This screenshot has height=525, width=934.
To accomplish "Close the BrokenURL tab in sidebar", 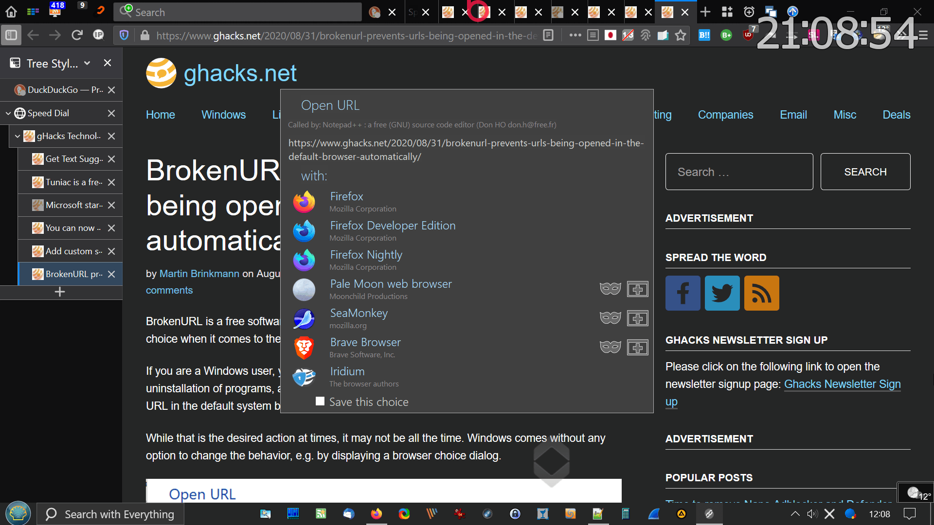I will pos(111,274).
